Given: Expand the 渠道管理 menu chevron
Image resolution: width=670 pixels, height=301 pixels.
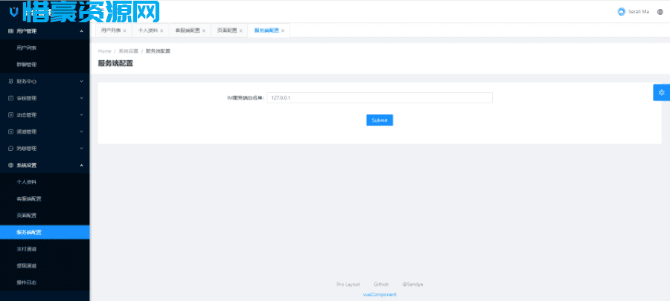Looking at the screenshot, I should pyautogui.click(x=81, y=132).
